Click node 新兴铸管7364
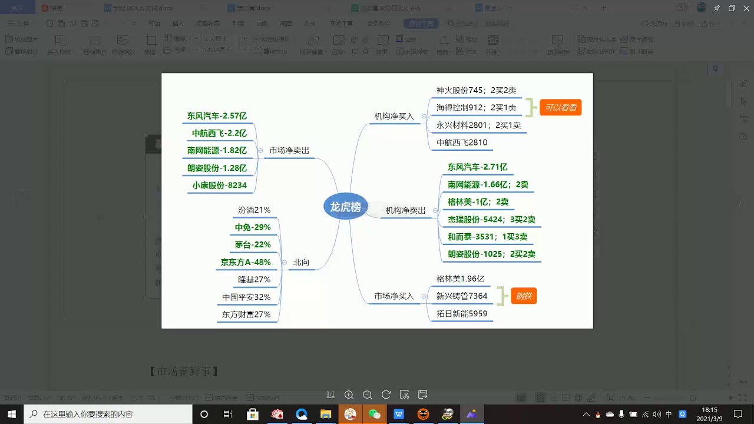 462,296
